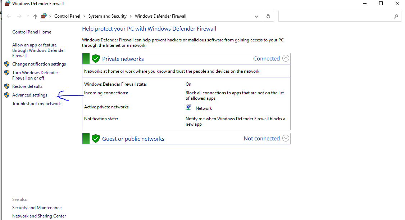Collapse the Private networks section
The width and height of the screenshot is (405, 220).
[x=286, y=58]
